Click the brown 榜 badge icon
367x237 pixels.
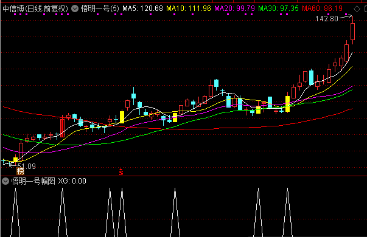[20, 171]
